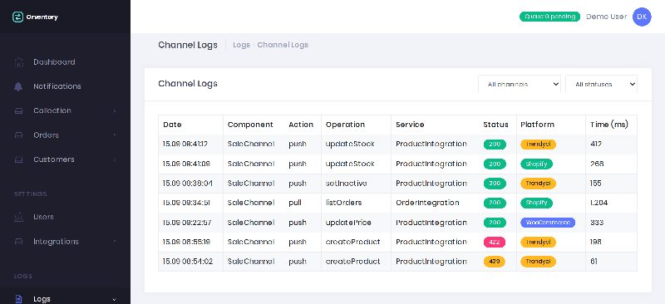Open the All statuses dropdown
Screen dimensions: 665x304
(x=601, y=84)
